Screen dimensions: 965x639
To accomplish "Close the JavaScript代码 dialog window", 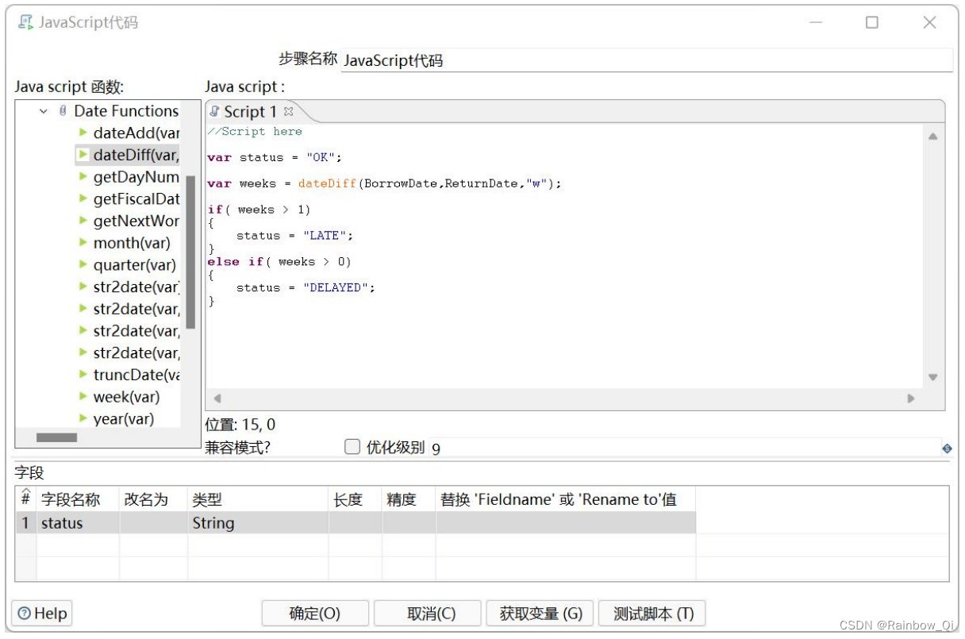I will click(930, 22).
